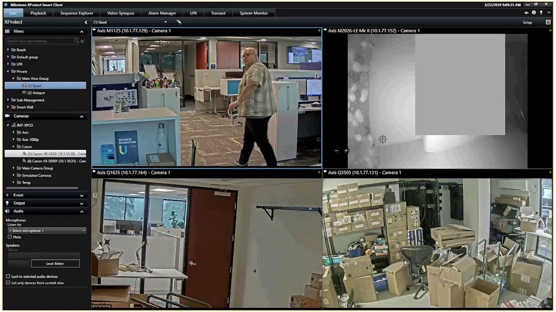Switch to the LPR tab

click(x=193, y=13)
